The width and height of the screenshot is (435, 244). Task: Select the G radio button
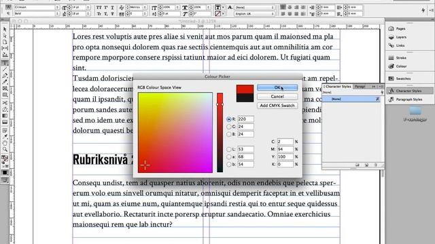click(x=229, y=127)
